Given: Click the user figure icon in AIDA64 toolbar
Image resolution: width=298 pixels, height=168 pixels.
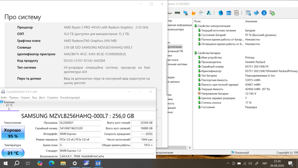Looking at the screenshot, I should point(209,13).
